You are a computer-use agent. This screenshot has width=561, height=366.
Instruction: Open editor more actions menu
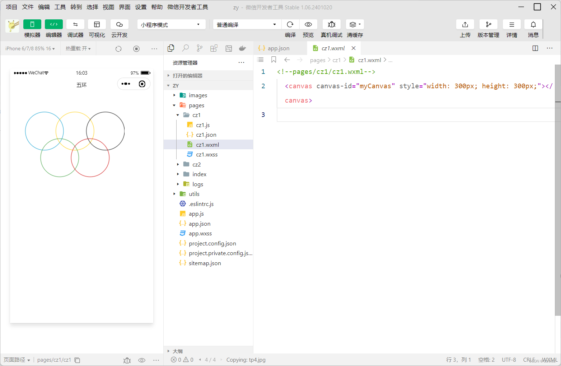tap(550, 48)
